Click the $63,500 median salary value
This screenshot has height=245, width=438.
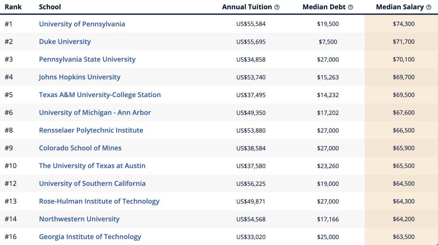(404, 236)
